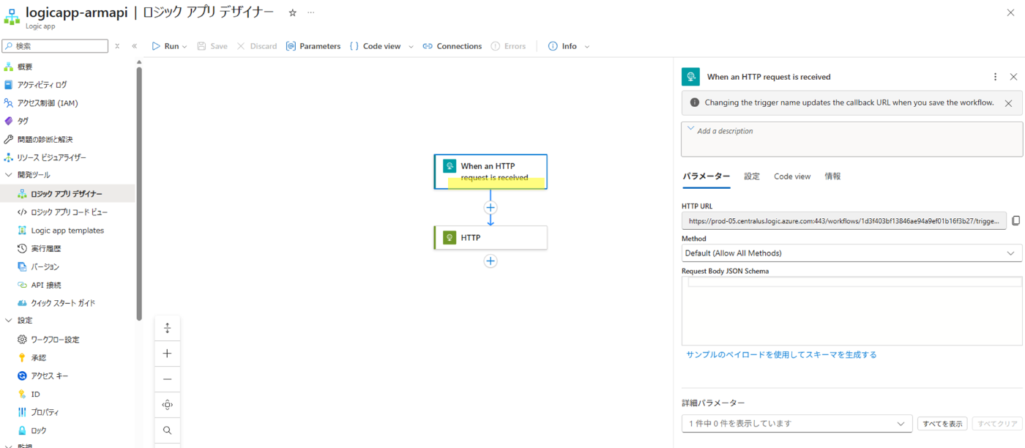This screenshot has height=448, width=1025.
Task: Fit the workflow to view
Action: point(167,405)
